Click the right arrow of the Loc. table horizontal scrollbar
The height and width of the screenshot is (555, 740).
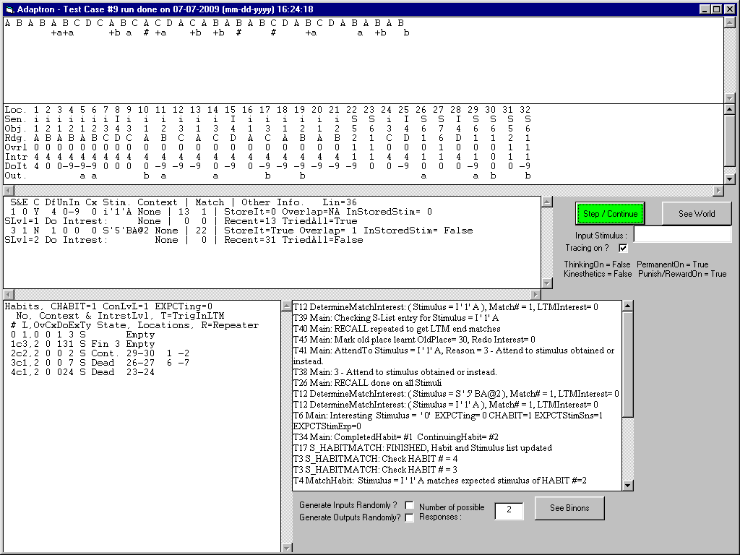pyautogui.click(x=718, y=191)
